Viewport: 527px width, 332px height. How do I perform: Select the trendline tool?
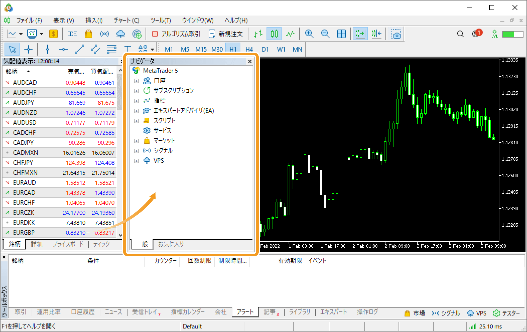click(x=80, y=49)
